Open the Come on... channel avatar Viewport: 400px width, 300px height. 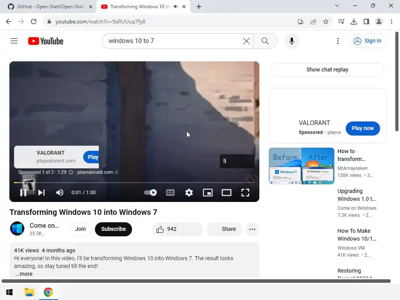pos(17,228)
